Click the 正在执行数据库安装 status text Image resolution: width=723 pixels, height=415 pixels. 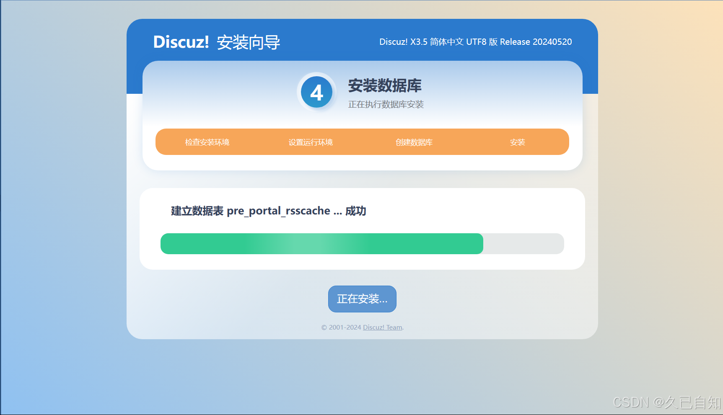point(386,105)
